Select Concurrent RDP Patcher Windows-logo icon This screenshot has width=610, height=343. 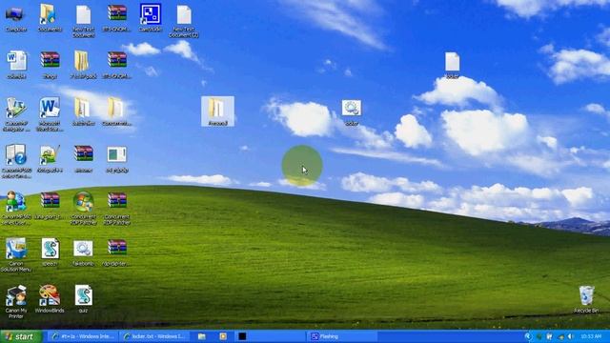83,208
